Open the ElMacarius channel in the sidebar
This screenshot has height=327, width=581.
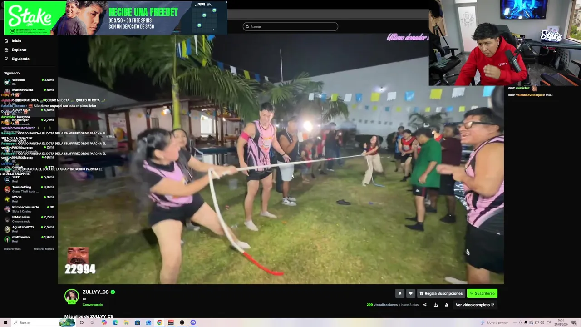tap(29, 219)
